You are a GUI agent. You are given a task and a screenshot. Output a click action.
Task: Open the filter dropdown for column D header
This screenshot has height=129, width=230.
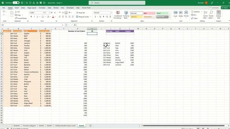50,31
